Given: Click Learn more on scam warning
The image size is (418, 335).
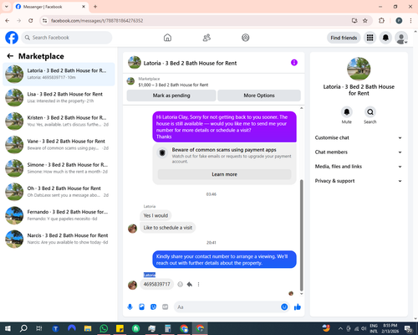Looking at the screenshot, I should 224,174.
